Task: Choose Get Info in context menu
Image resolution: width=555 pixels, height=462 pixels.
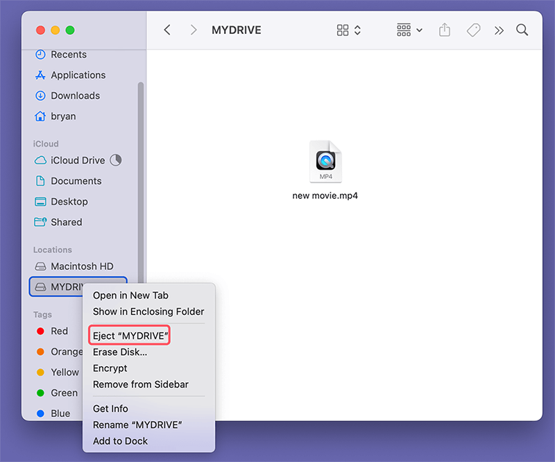Action: tap(110, 409)
